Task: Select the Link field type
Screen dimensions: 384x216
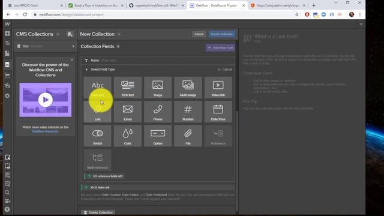Action: coord(97,112)
